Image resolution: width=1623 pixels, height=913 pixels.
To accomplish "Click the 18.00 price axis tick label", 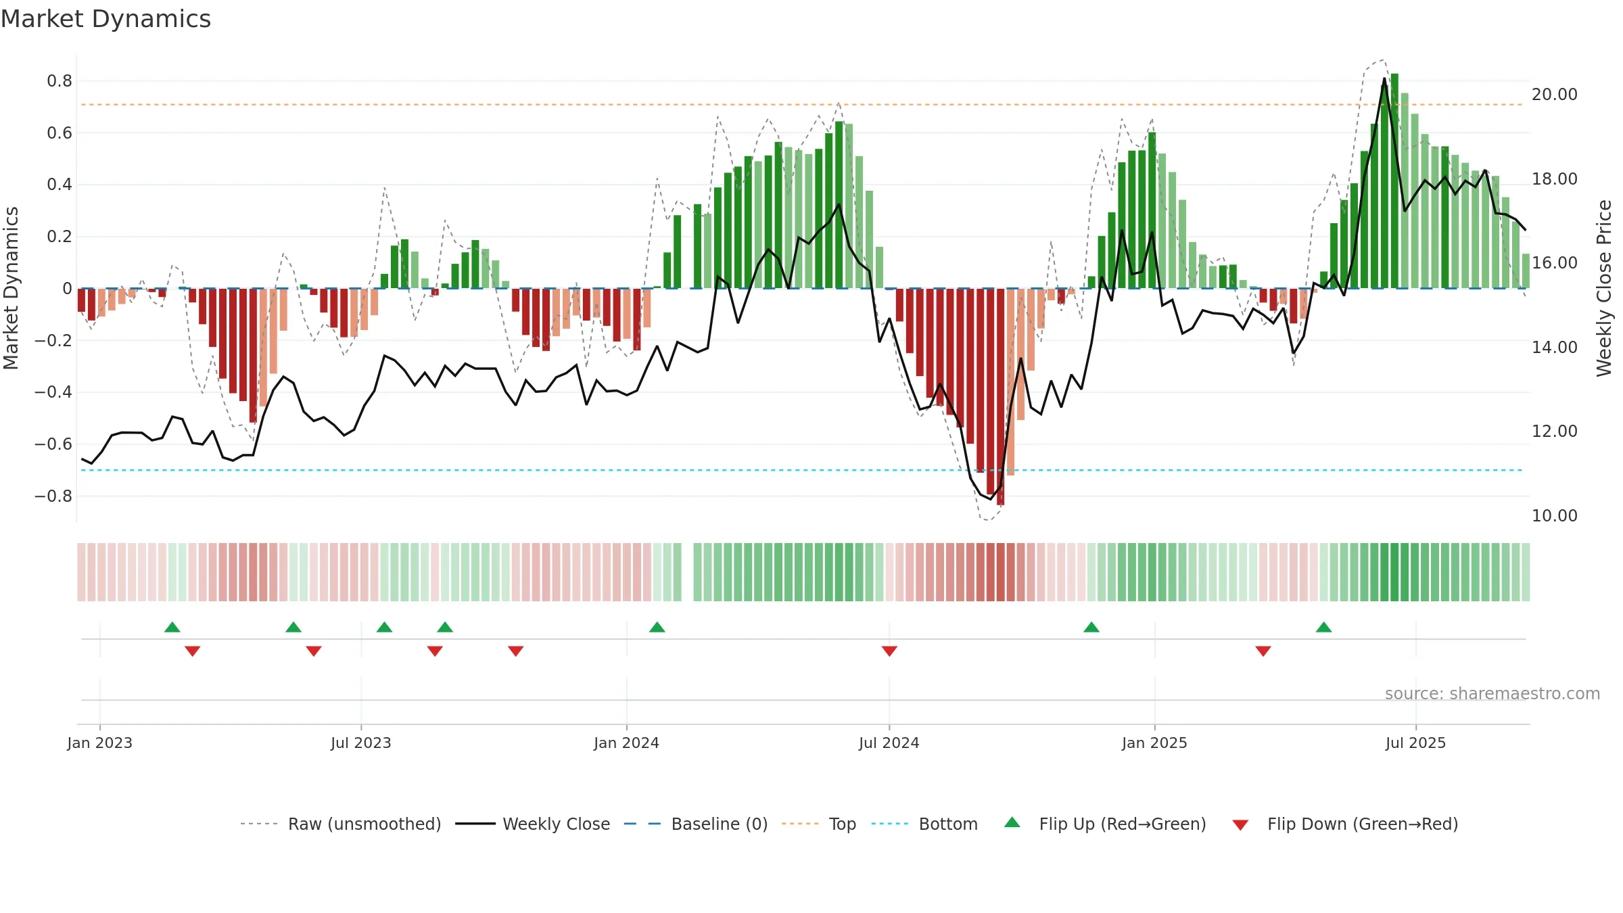I will pyautogui.click(x=1555, y=179).
